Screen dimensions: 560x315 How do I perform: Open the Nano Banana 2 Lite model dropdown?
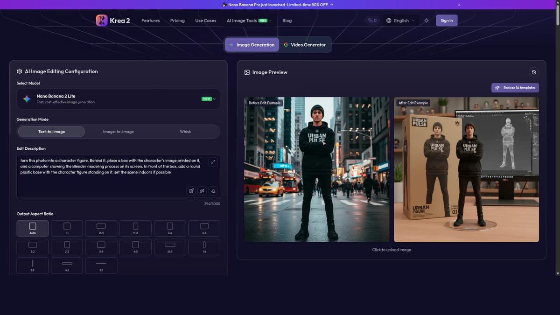[x=118, y=99]
